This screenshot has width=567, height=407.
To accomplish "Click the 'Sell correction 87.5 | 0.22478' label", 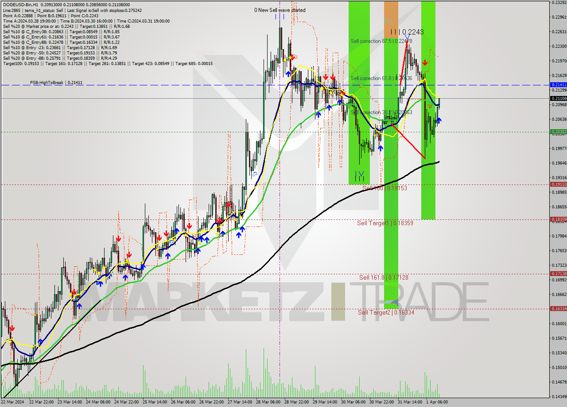I will point(381,41).
